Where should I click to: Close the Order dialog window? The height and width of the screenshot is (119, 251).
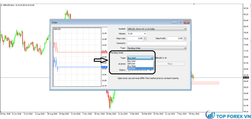coord(187,23)
